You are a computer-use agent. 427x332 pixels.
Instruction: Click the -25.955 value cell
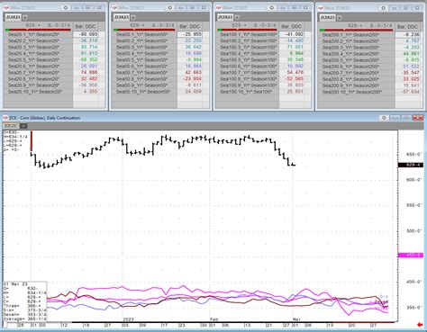tap(190, 34)
